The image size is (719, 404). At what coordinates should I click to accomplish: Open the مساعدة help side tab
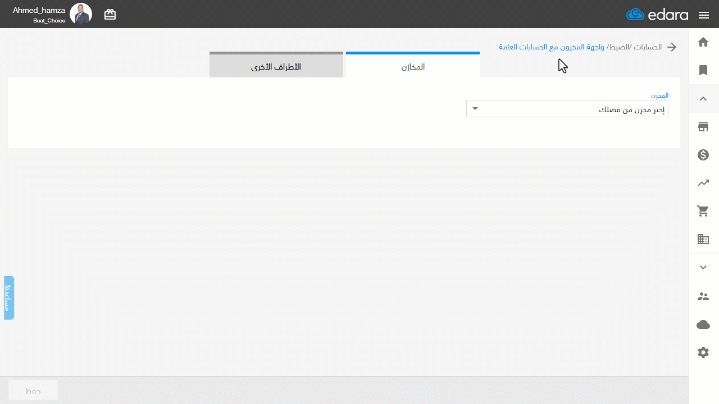[x=9, y=298]
